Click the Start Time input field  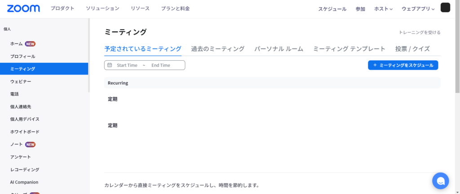point(127,65)
